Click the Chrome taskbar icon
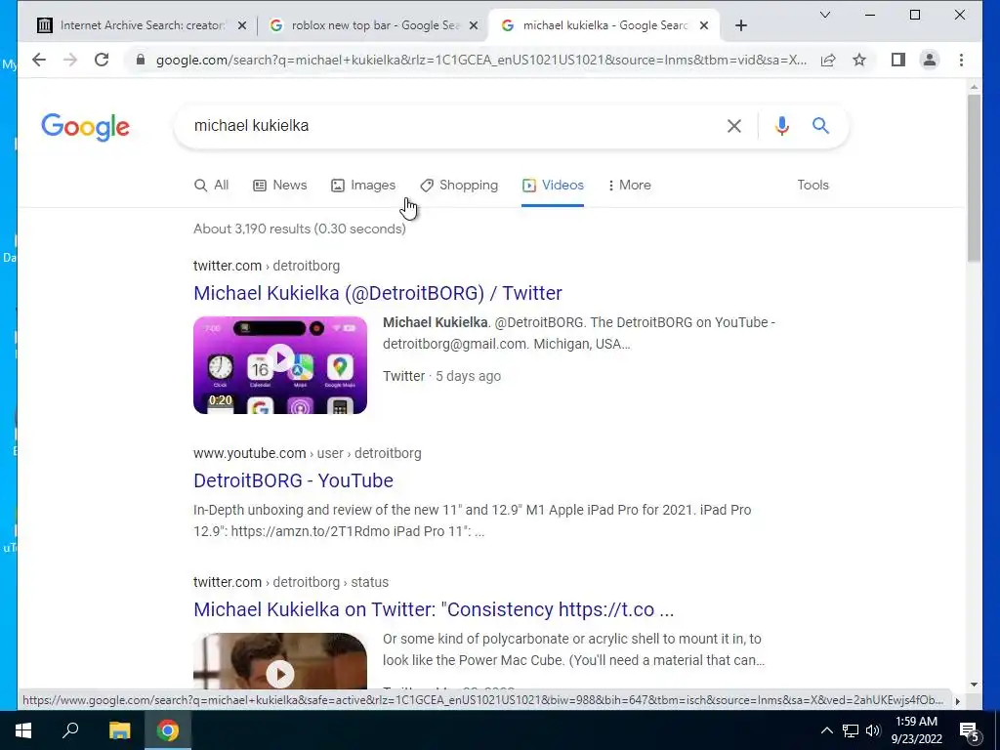1000x750 pixels. pos(168,730)
